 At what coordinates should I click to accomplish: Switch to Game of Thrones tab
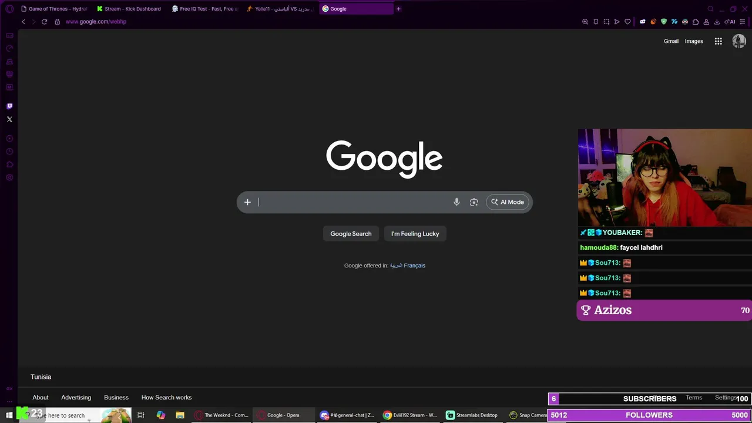click(54, 9)
